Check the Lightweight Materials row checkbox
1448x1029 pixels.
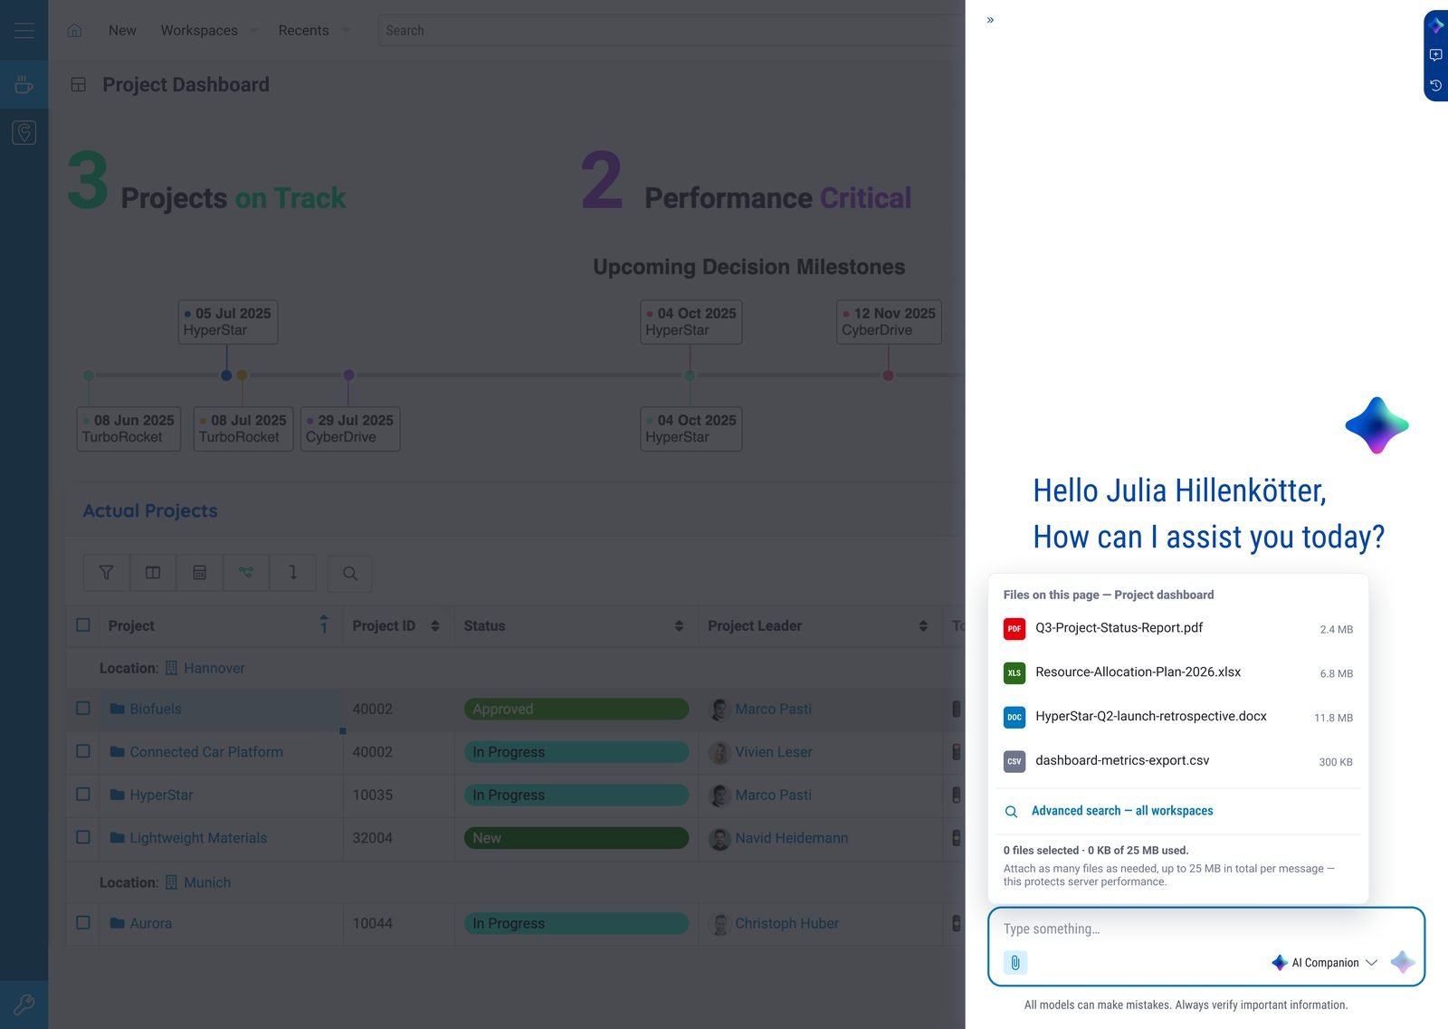click(83, 837)
